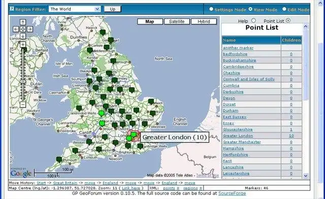Click the bright green marker near Stroud

click(x=102, y=123)
